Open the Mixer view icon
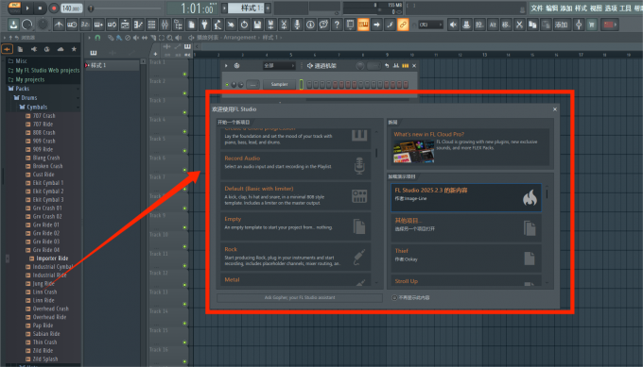Image resolution: width=643 pixels, height=367 pixels. [x=165, y=25]
